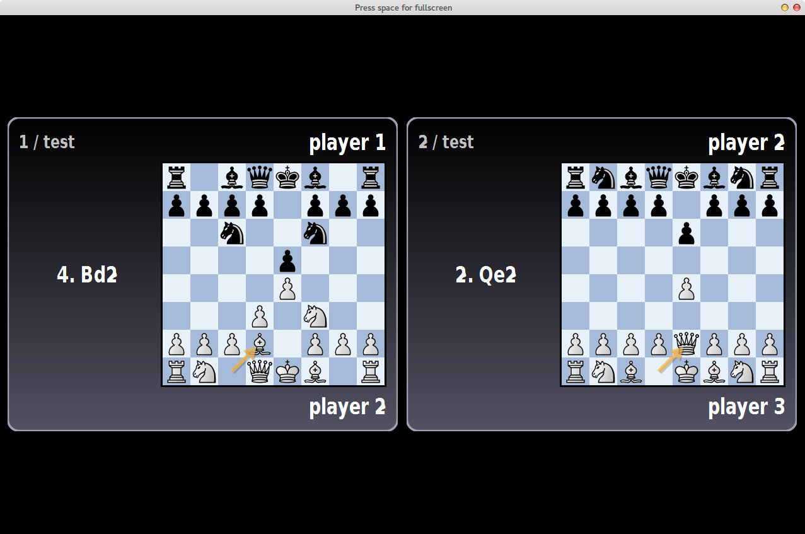Click white queen on d1 on left board
Viewport: 805px width, 534px height.
(259, 372)
